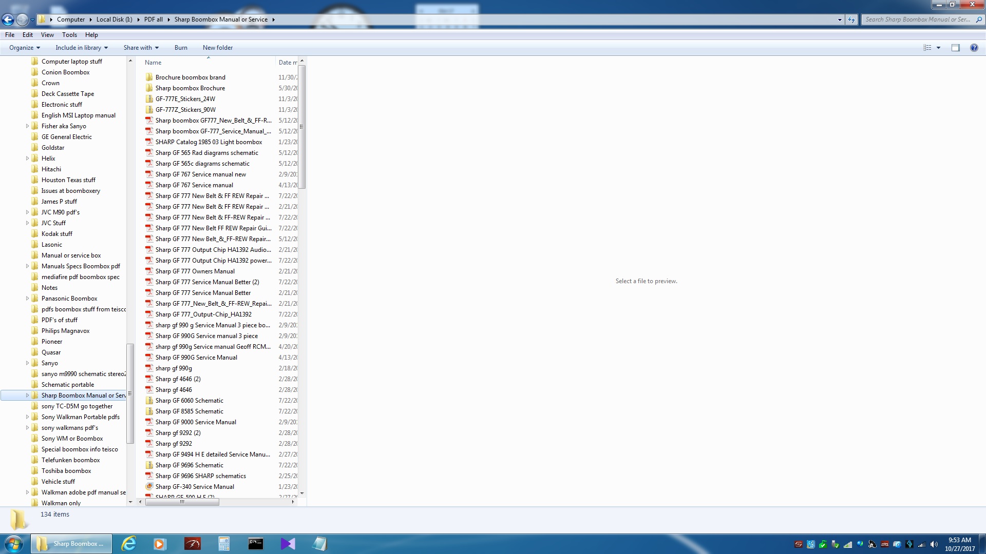The height and width of the screenshot is (554, 986).
Task: Click the Change your view icon
Action: pos(927,48)
